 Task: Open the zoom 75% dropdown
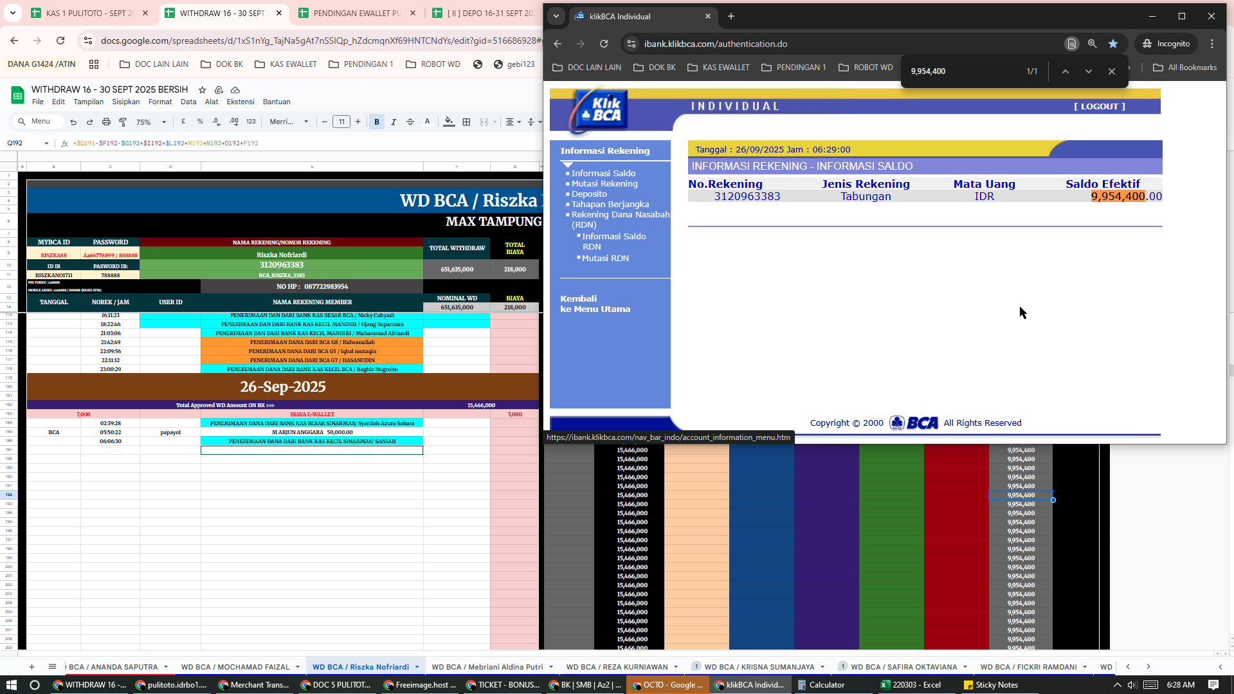pyautogui.click(x=151, y=122)
